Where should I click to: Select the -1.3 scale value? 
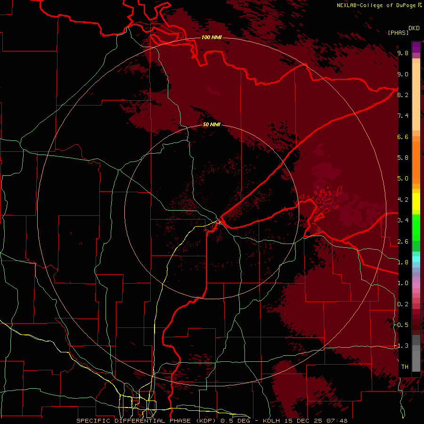(401, 346)
